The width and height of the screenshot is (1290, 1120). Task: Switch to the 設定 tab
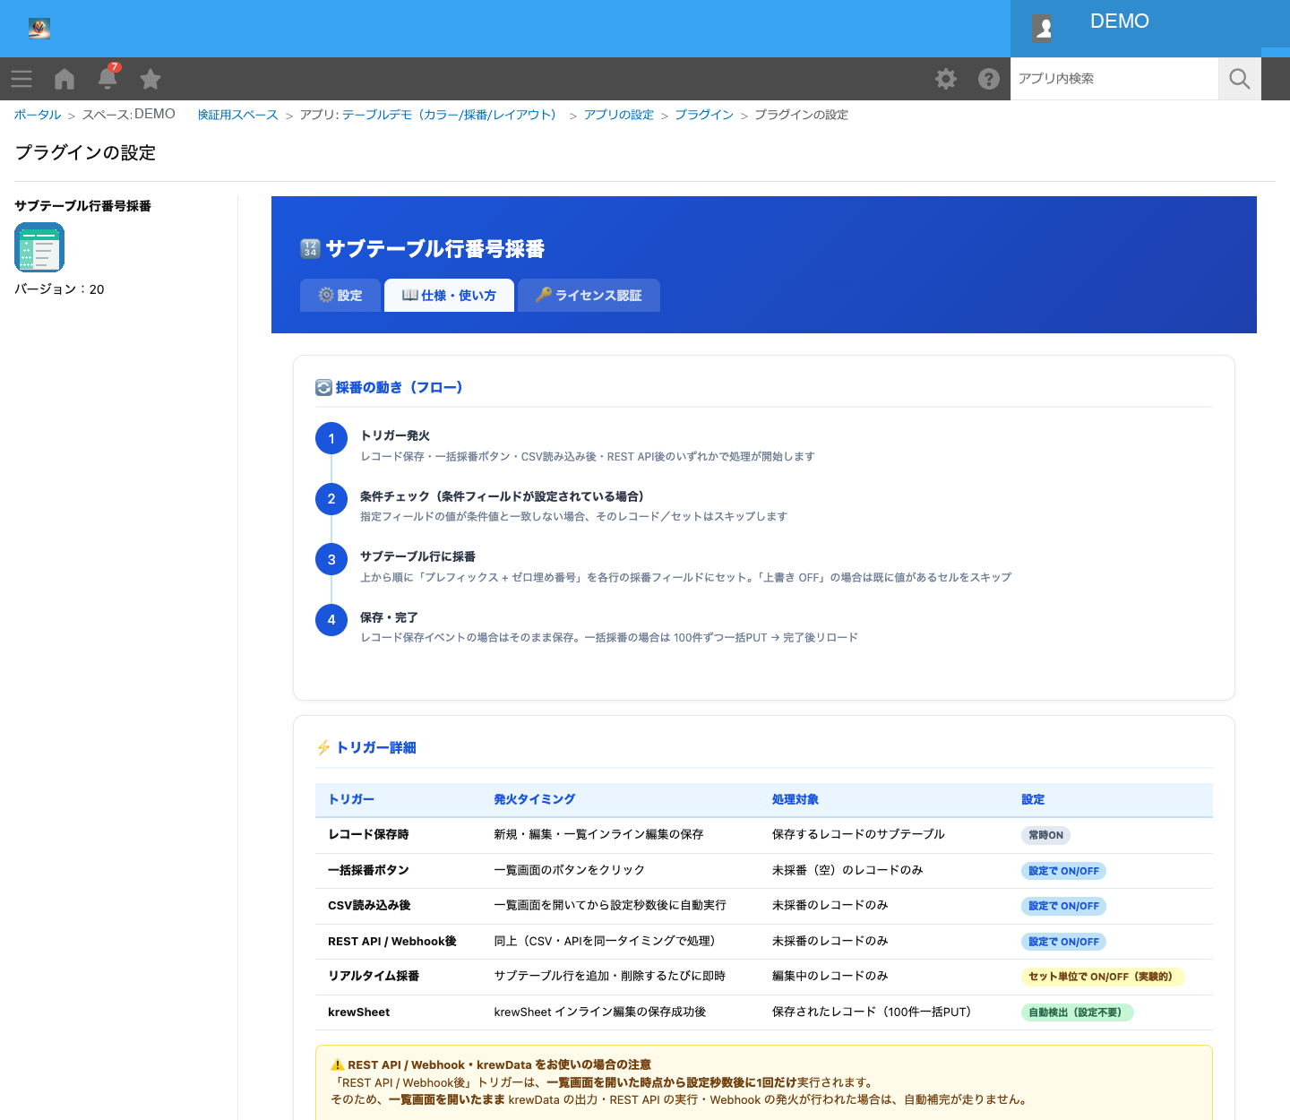(340, 296)
